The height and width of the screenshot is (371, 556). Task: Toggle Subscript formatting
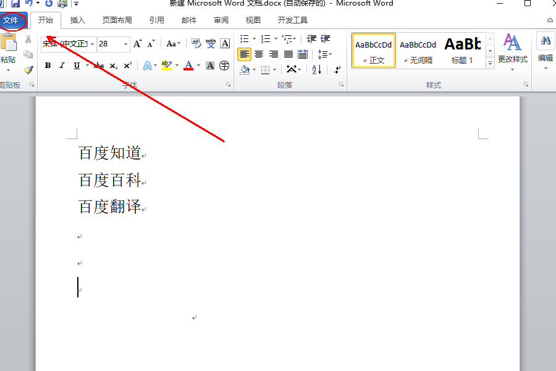(114, 66)
